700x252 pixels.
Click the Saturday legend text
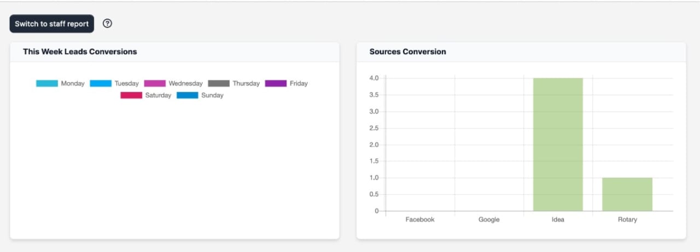tap(158, 95)
